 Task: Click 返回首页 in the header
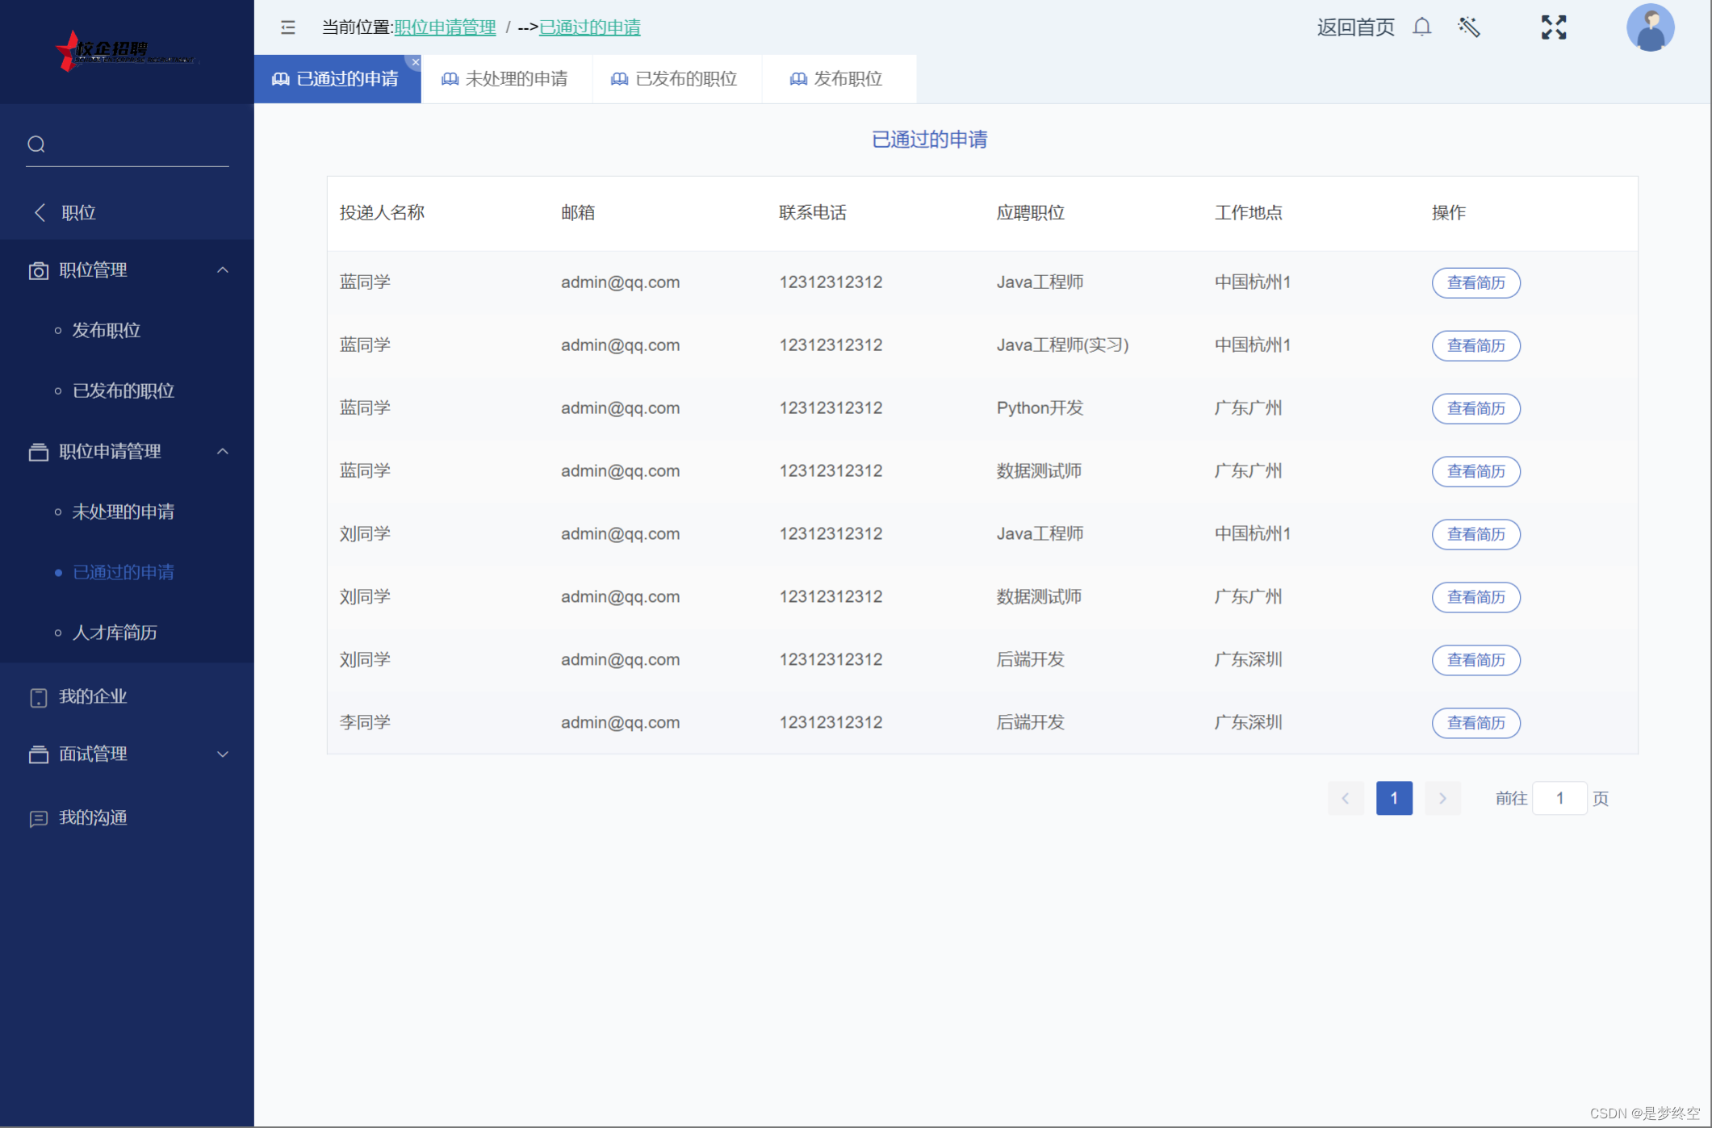pos(1355,27)
